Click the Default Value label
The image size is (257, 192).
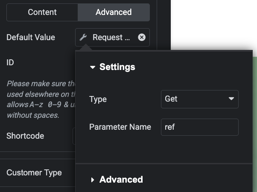tap(31, 38)
